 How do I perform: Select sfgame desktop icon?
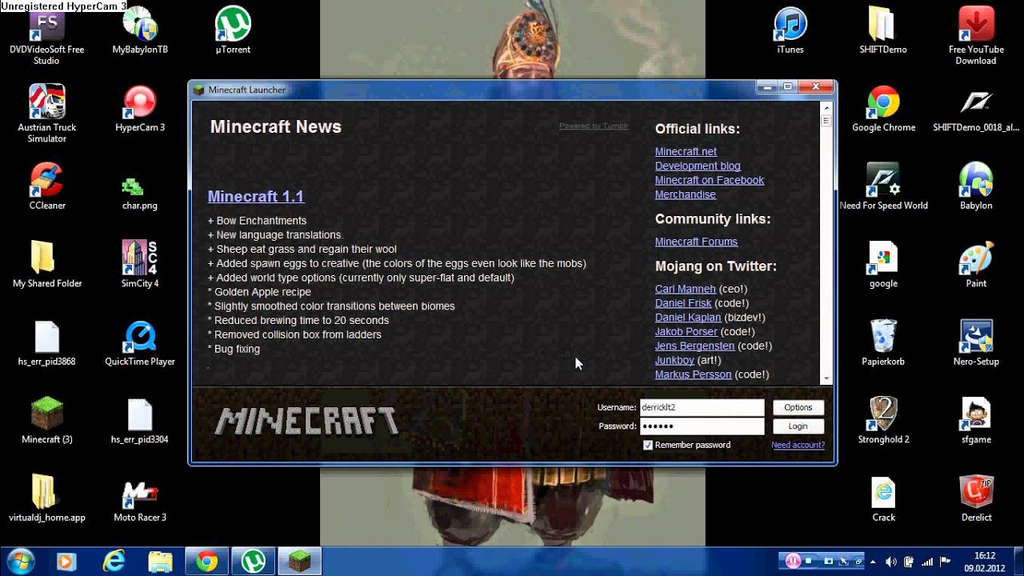(975, 421)
